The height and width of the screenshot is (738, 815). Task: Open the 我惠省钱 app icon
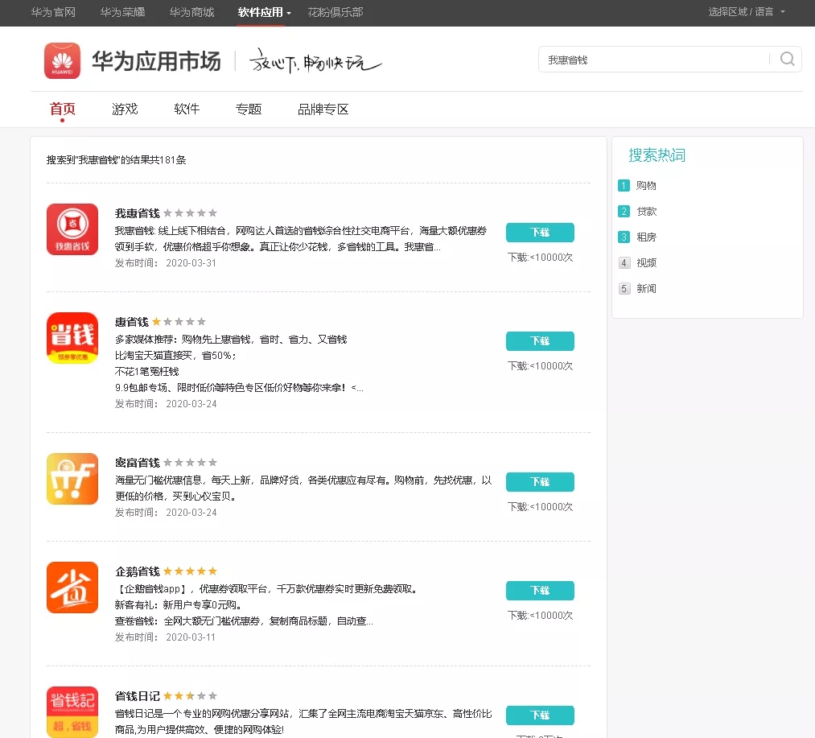coord(72,229)
